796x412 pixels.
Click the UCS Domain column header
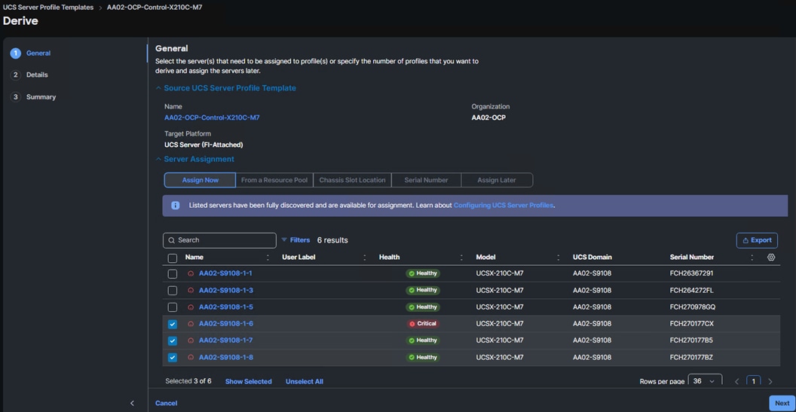[592, 258]
